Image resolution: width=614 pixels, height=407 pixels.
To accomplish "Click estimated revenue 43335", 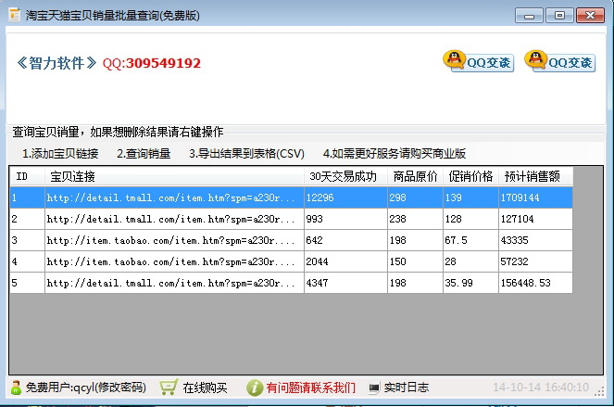I will 515,240.
